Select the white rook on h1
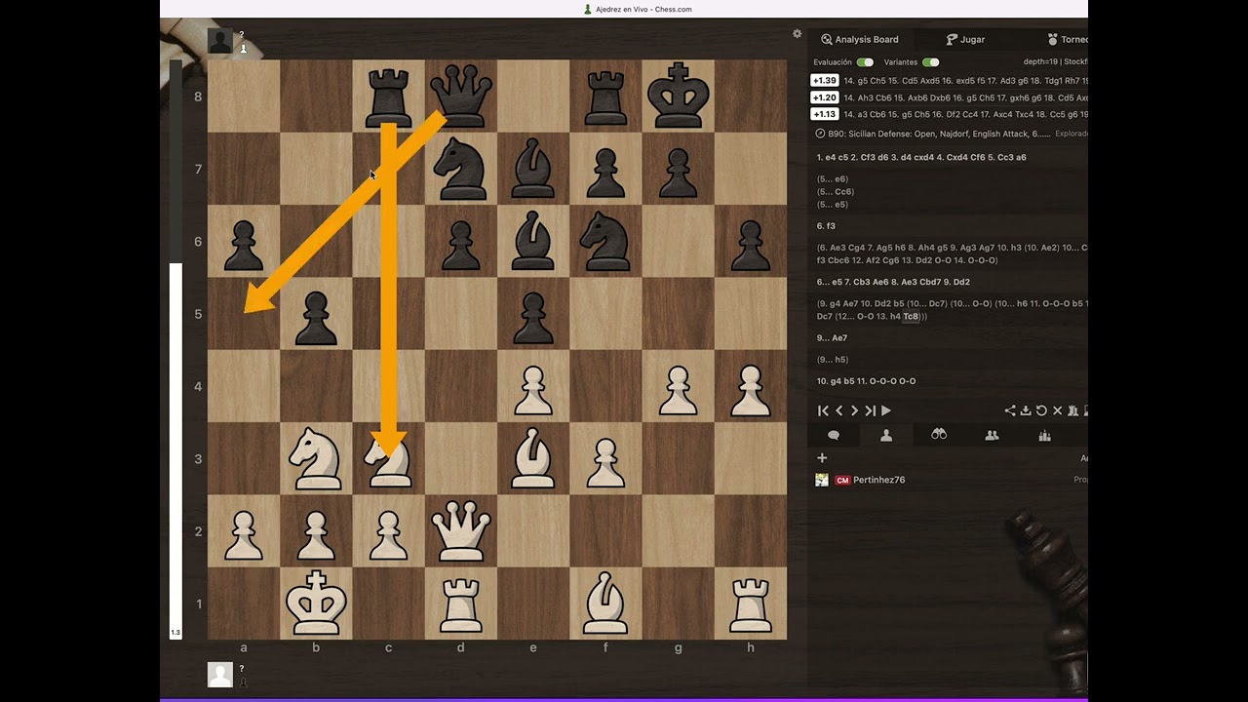The width and height of the screenshot is (1248, 702). [750, 604]
